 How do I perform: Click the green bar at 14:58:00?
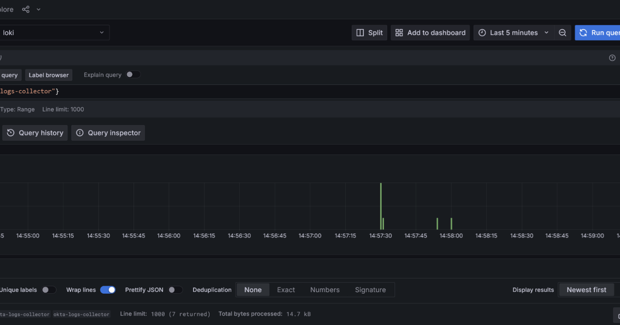451,223
